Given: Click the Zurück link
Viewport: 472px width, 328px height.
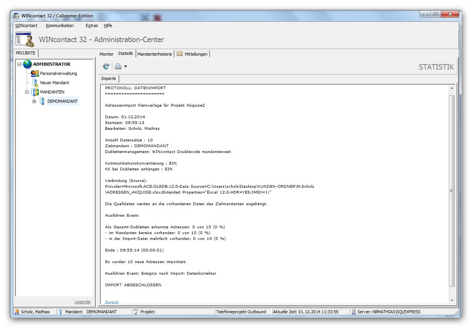Looking at the screenshot, I should [112, 302].
